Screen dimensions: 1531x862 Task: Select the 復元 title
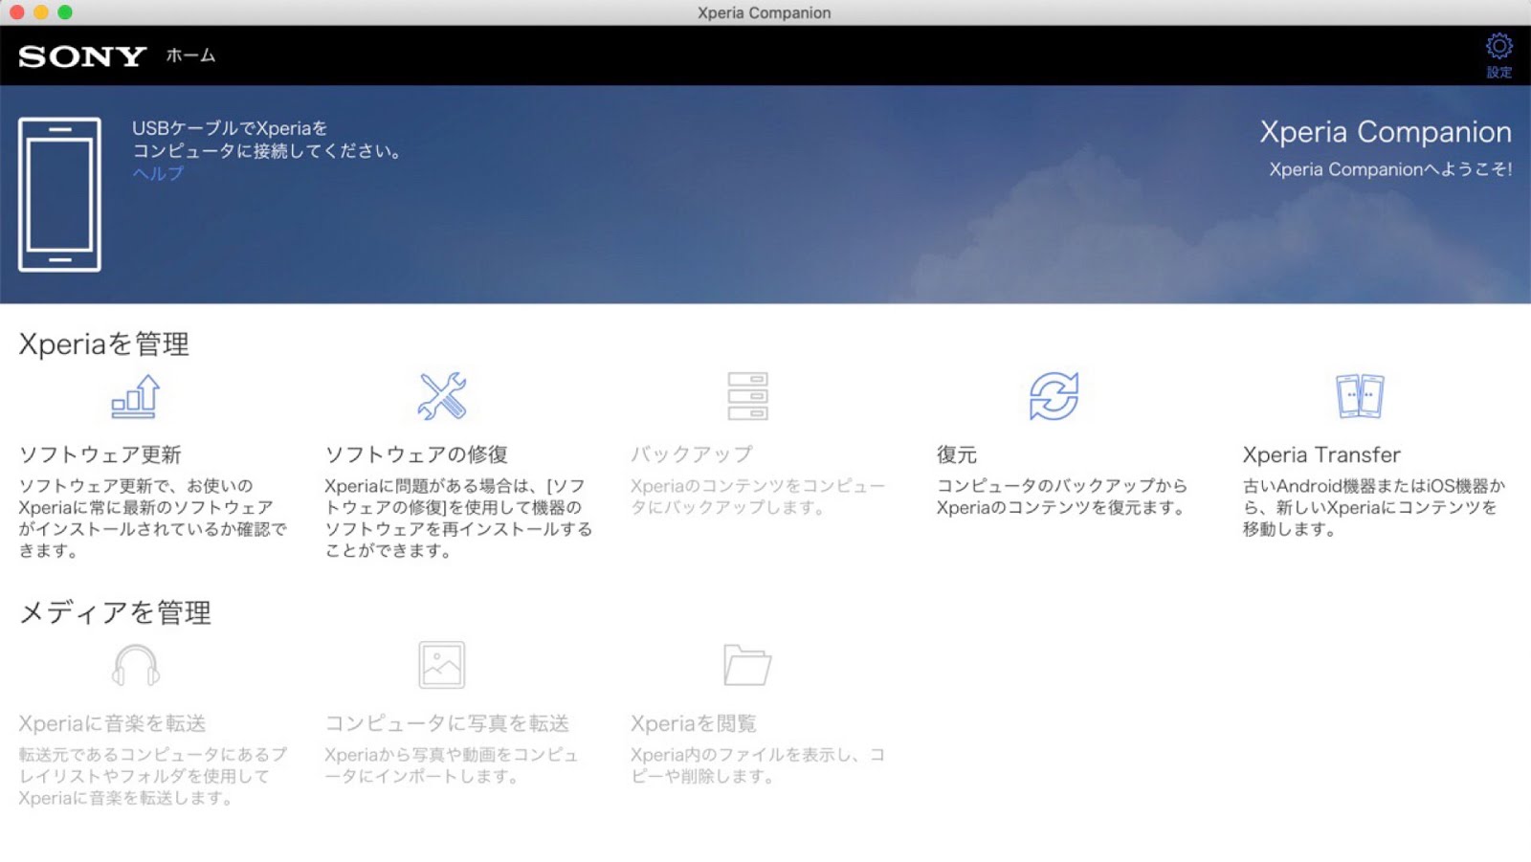pos(957,454)
